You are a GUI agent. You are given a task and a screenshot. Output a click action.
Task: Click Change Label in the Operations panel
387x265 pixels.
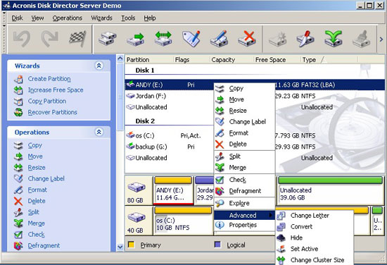[46, 179]
